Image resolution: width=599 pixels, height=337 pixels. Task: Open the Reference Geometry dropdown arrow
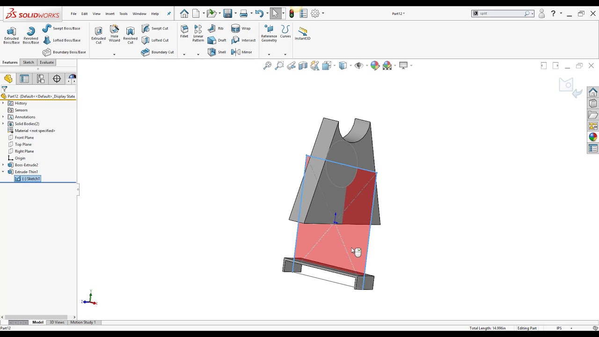(269, 54)
